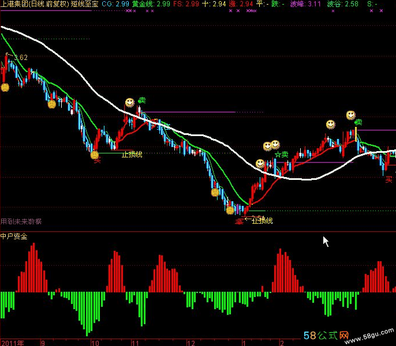
Task: Click the green 卖 sell marker with the star
Action: tap(281, 155)
